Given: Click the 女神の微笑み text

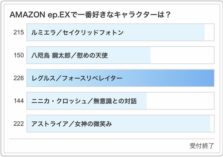Looking at the screenshot, I should click(93, 124).
